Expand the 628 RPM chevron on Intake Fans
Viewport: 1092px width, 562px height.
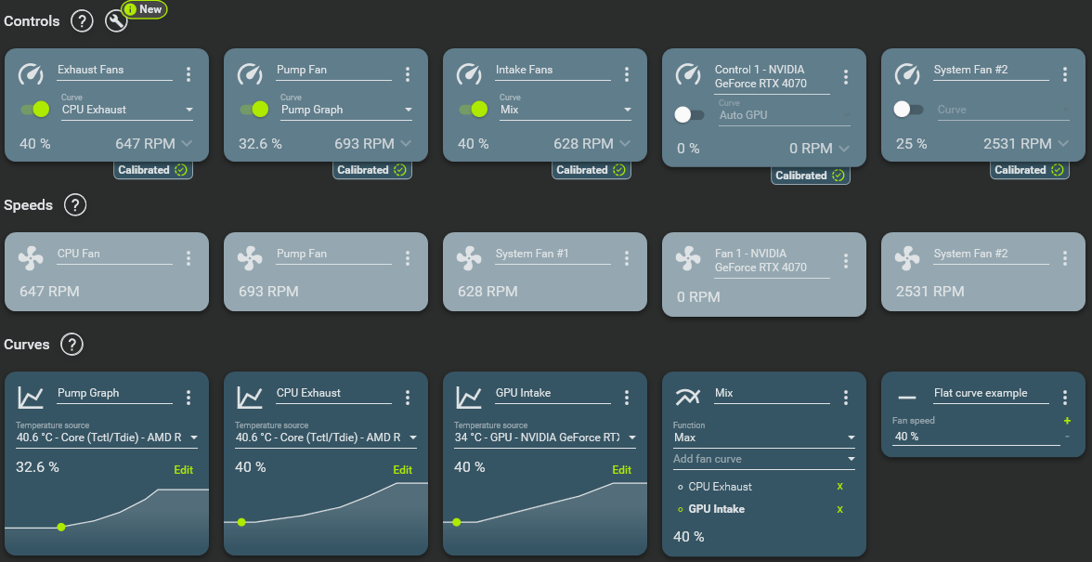pyautogui.click(x=625, y=143)
